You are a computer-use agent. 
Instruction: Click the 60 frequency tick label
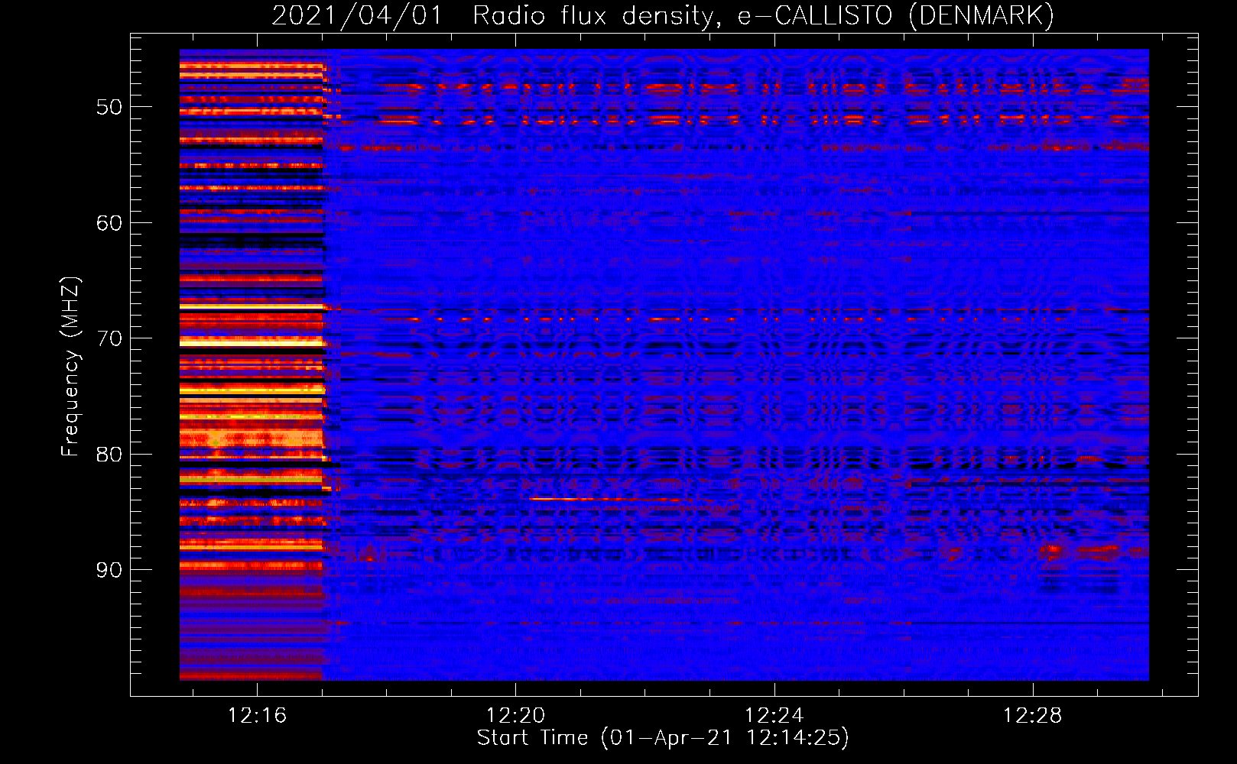(x=109, y=223)
